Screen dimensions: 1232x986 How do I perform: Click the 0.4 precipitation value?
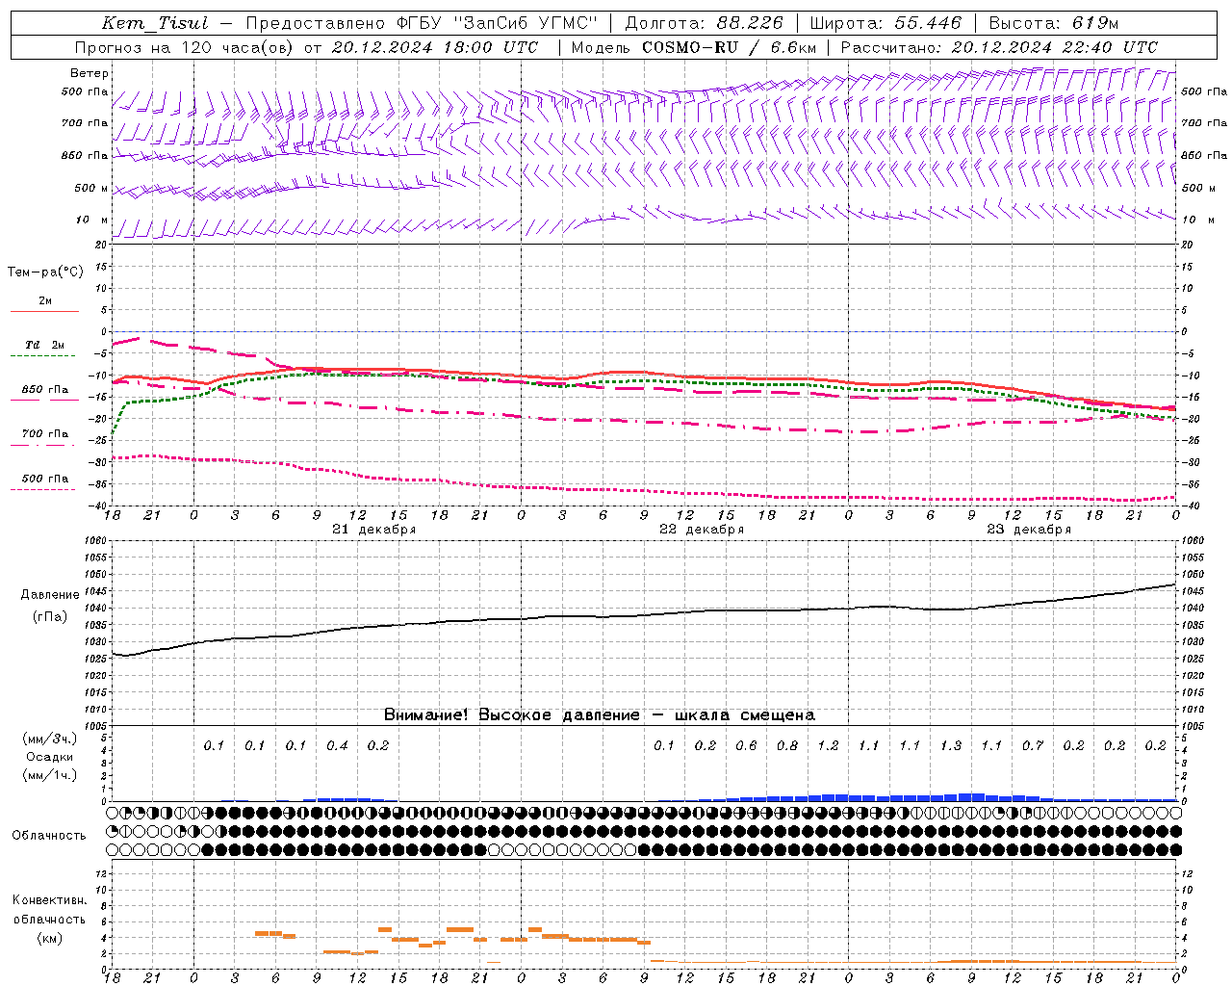coord(337,745)
